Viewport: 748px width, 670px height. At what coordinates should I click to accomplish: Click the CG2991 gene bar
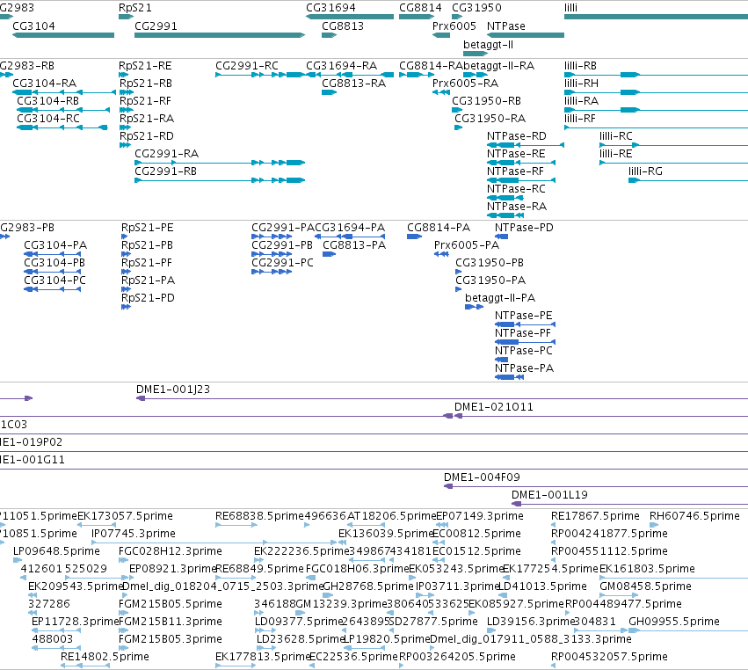220,35
